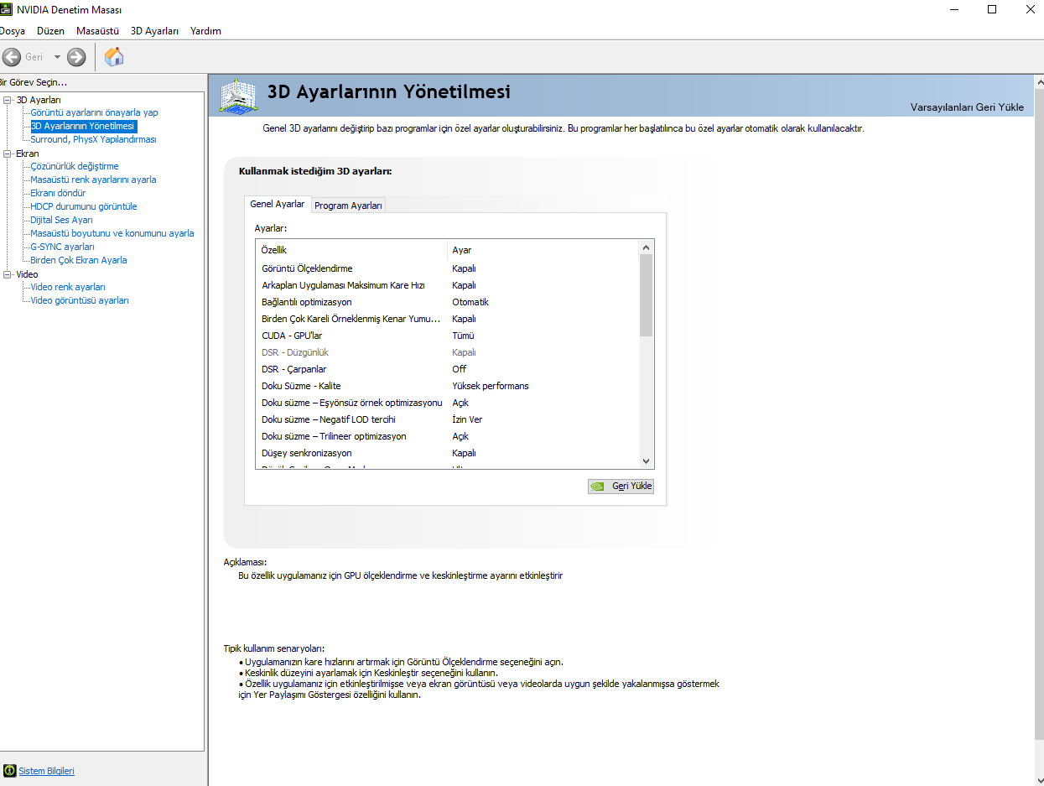The image size is (1044, 786).
Task: Open Dijital Ses Ayarı page
Action: [x=61, y=220]
